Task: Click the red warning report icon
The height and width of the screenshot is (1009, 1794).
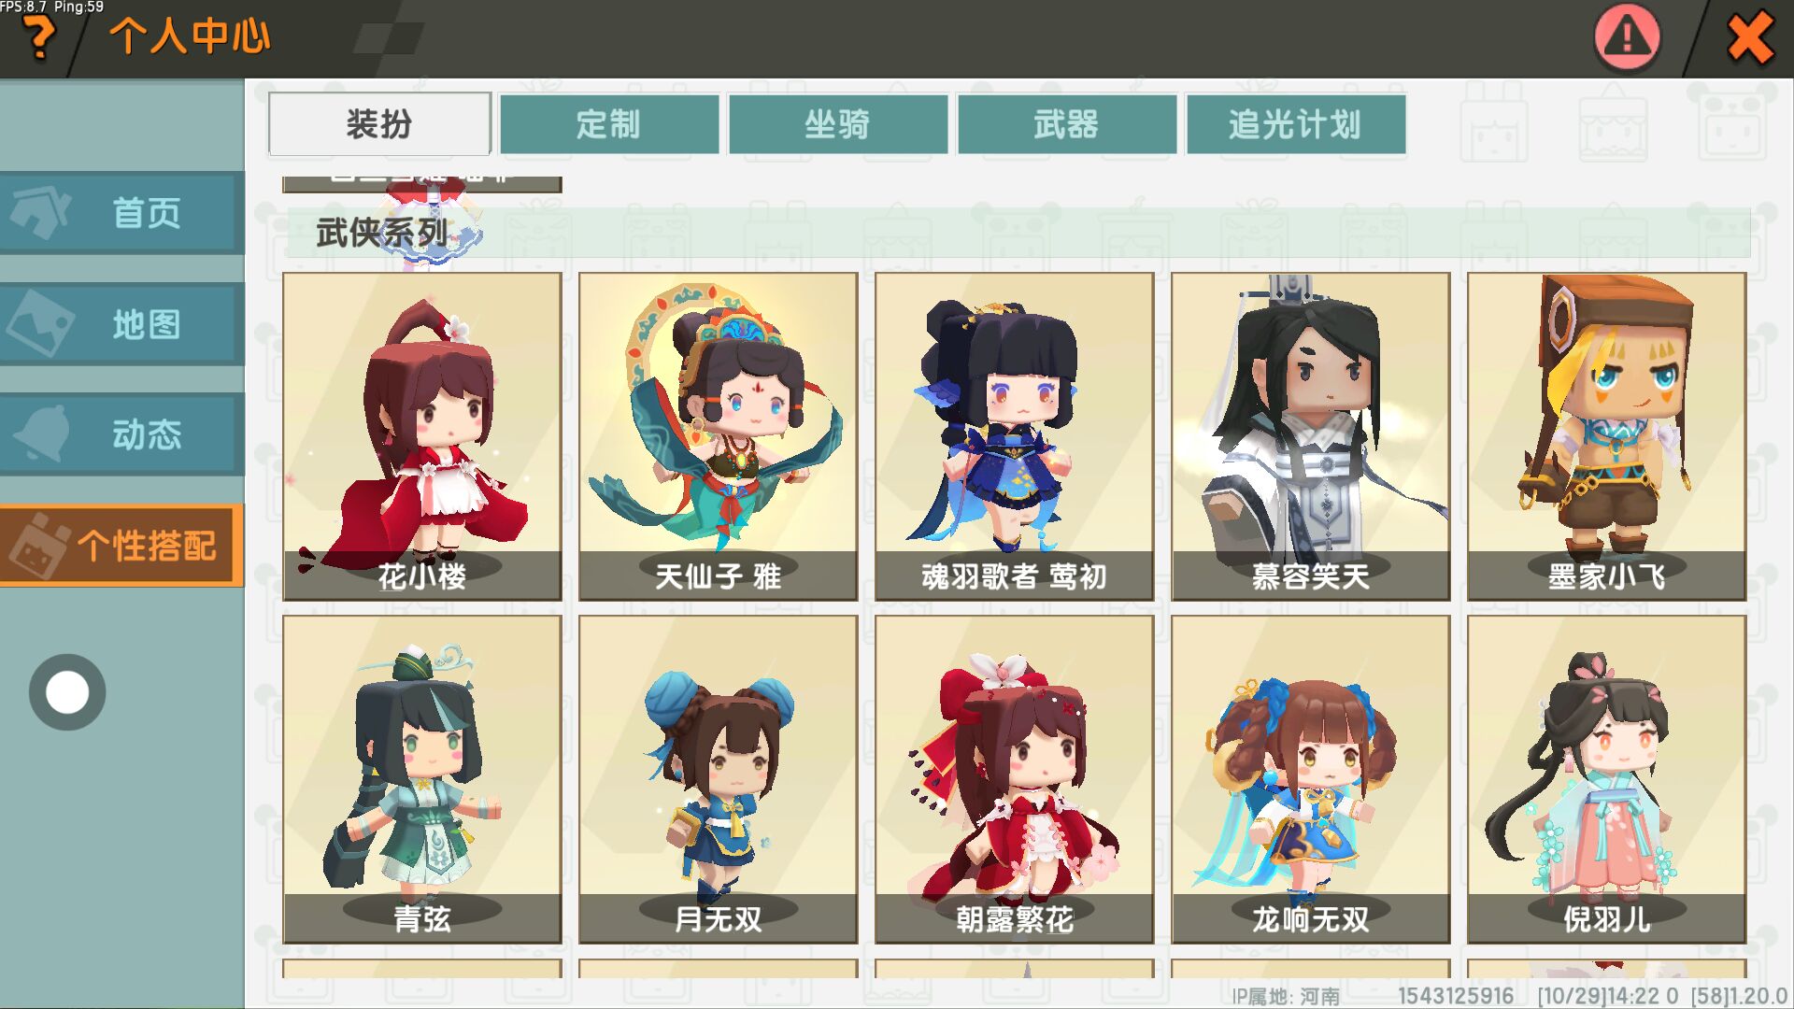Action: click(1627, 38)
